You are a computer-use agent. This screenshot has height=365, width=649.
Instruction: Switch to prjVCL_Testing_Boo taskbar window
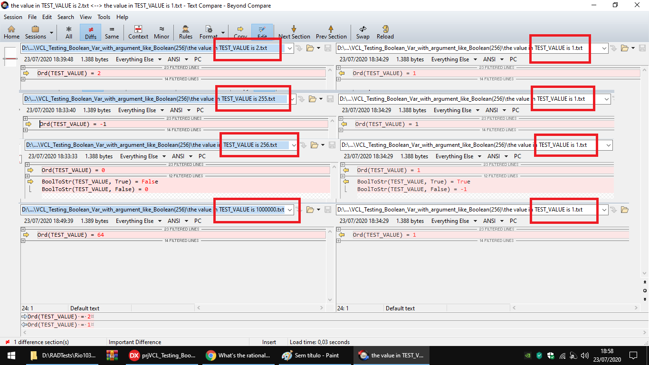click(162, 355)
